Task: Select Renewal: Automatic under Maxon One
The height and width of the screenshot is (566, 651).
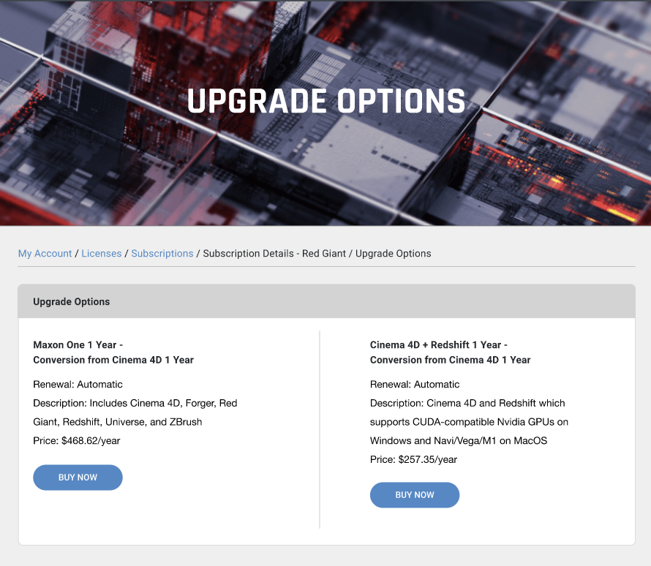Action: pos(78,384)
